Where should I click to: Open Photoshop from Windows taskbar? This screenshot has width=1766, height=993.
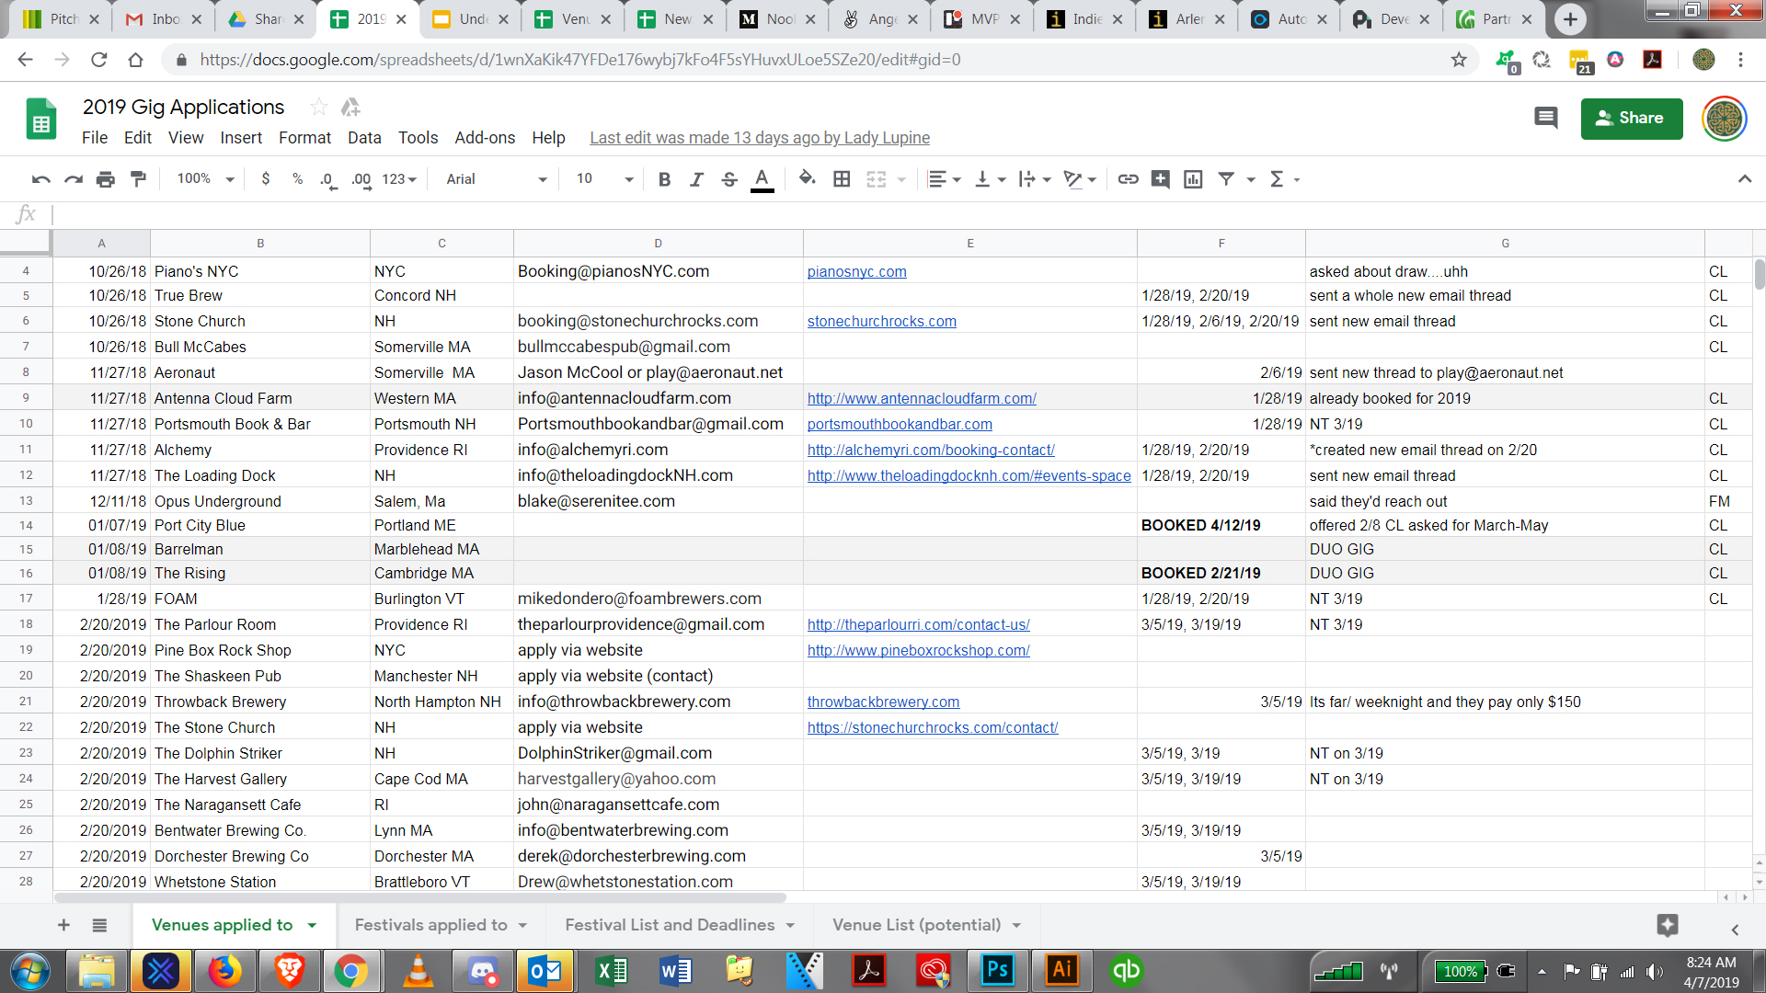[x=997, y=971]
